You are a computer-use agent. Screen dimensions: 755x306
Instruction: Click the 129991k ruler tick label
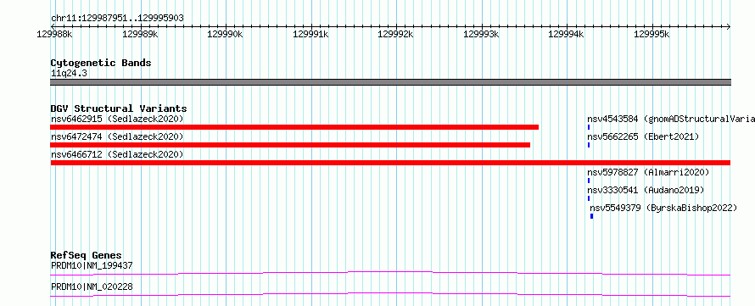[310, 34]
